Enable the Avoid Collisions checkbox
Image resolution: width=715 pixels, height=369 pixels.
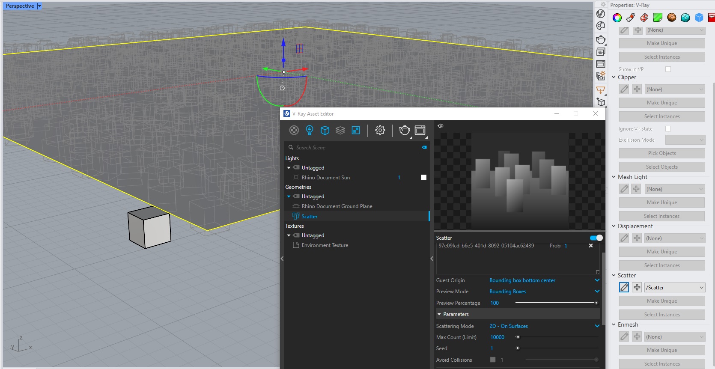tap(493, 360)
